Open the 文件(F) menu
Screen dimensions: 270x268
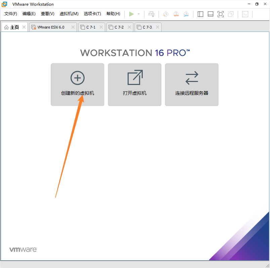point(11,14)
